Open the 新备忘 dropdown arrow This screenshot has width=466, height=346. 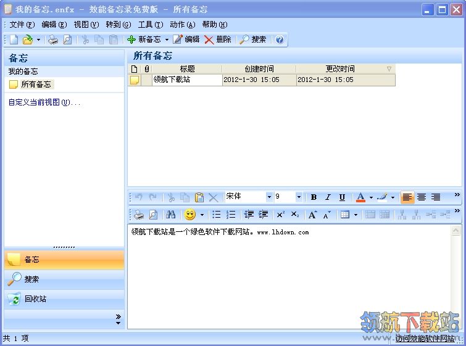167,39
